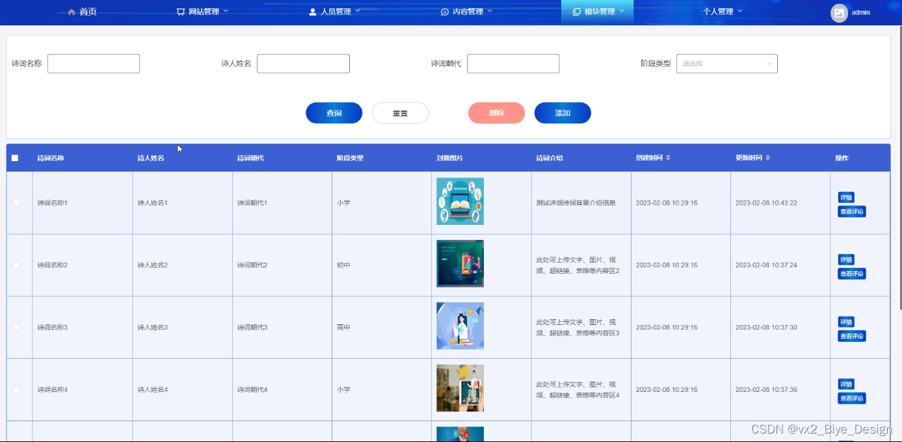Click the 诗词介绍 column header

pos(550,158)
